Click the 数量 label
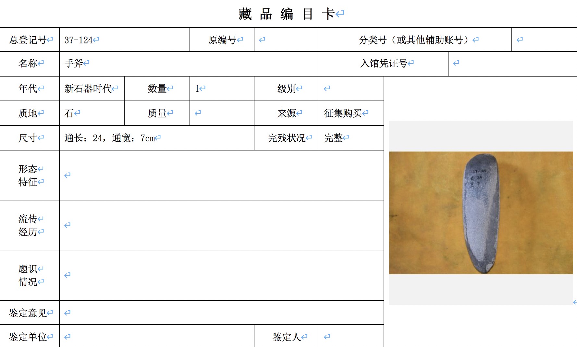 [157, 89]
